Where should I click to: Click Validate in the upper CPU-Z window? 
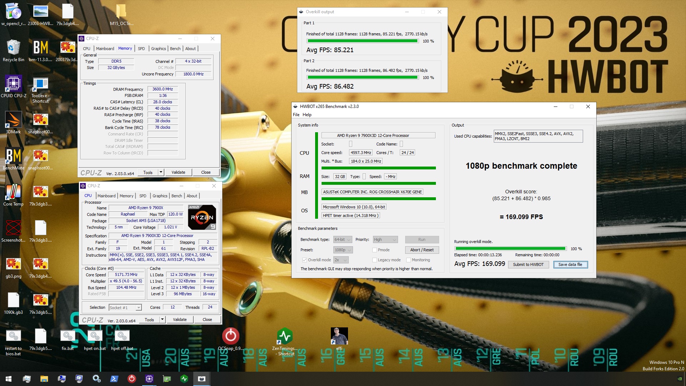(x=178, y=172)
